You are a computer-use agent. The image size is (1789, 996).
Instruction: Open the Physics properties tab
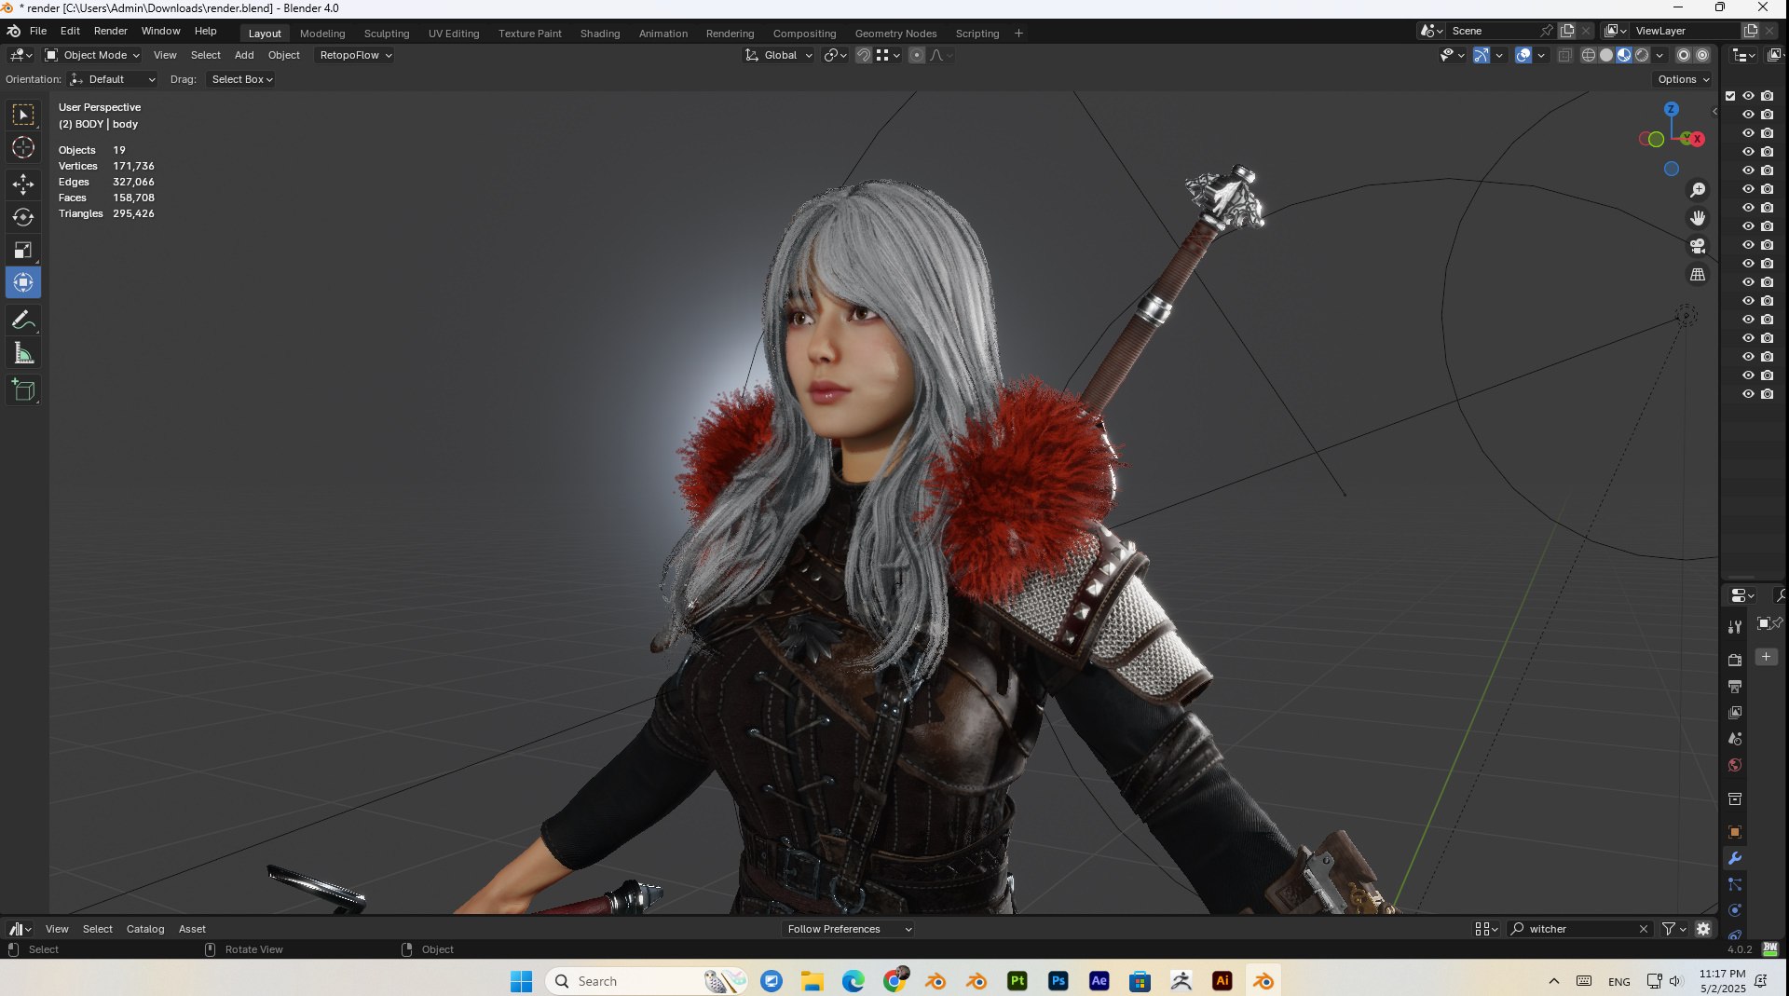click(x=1734, y=910)
